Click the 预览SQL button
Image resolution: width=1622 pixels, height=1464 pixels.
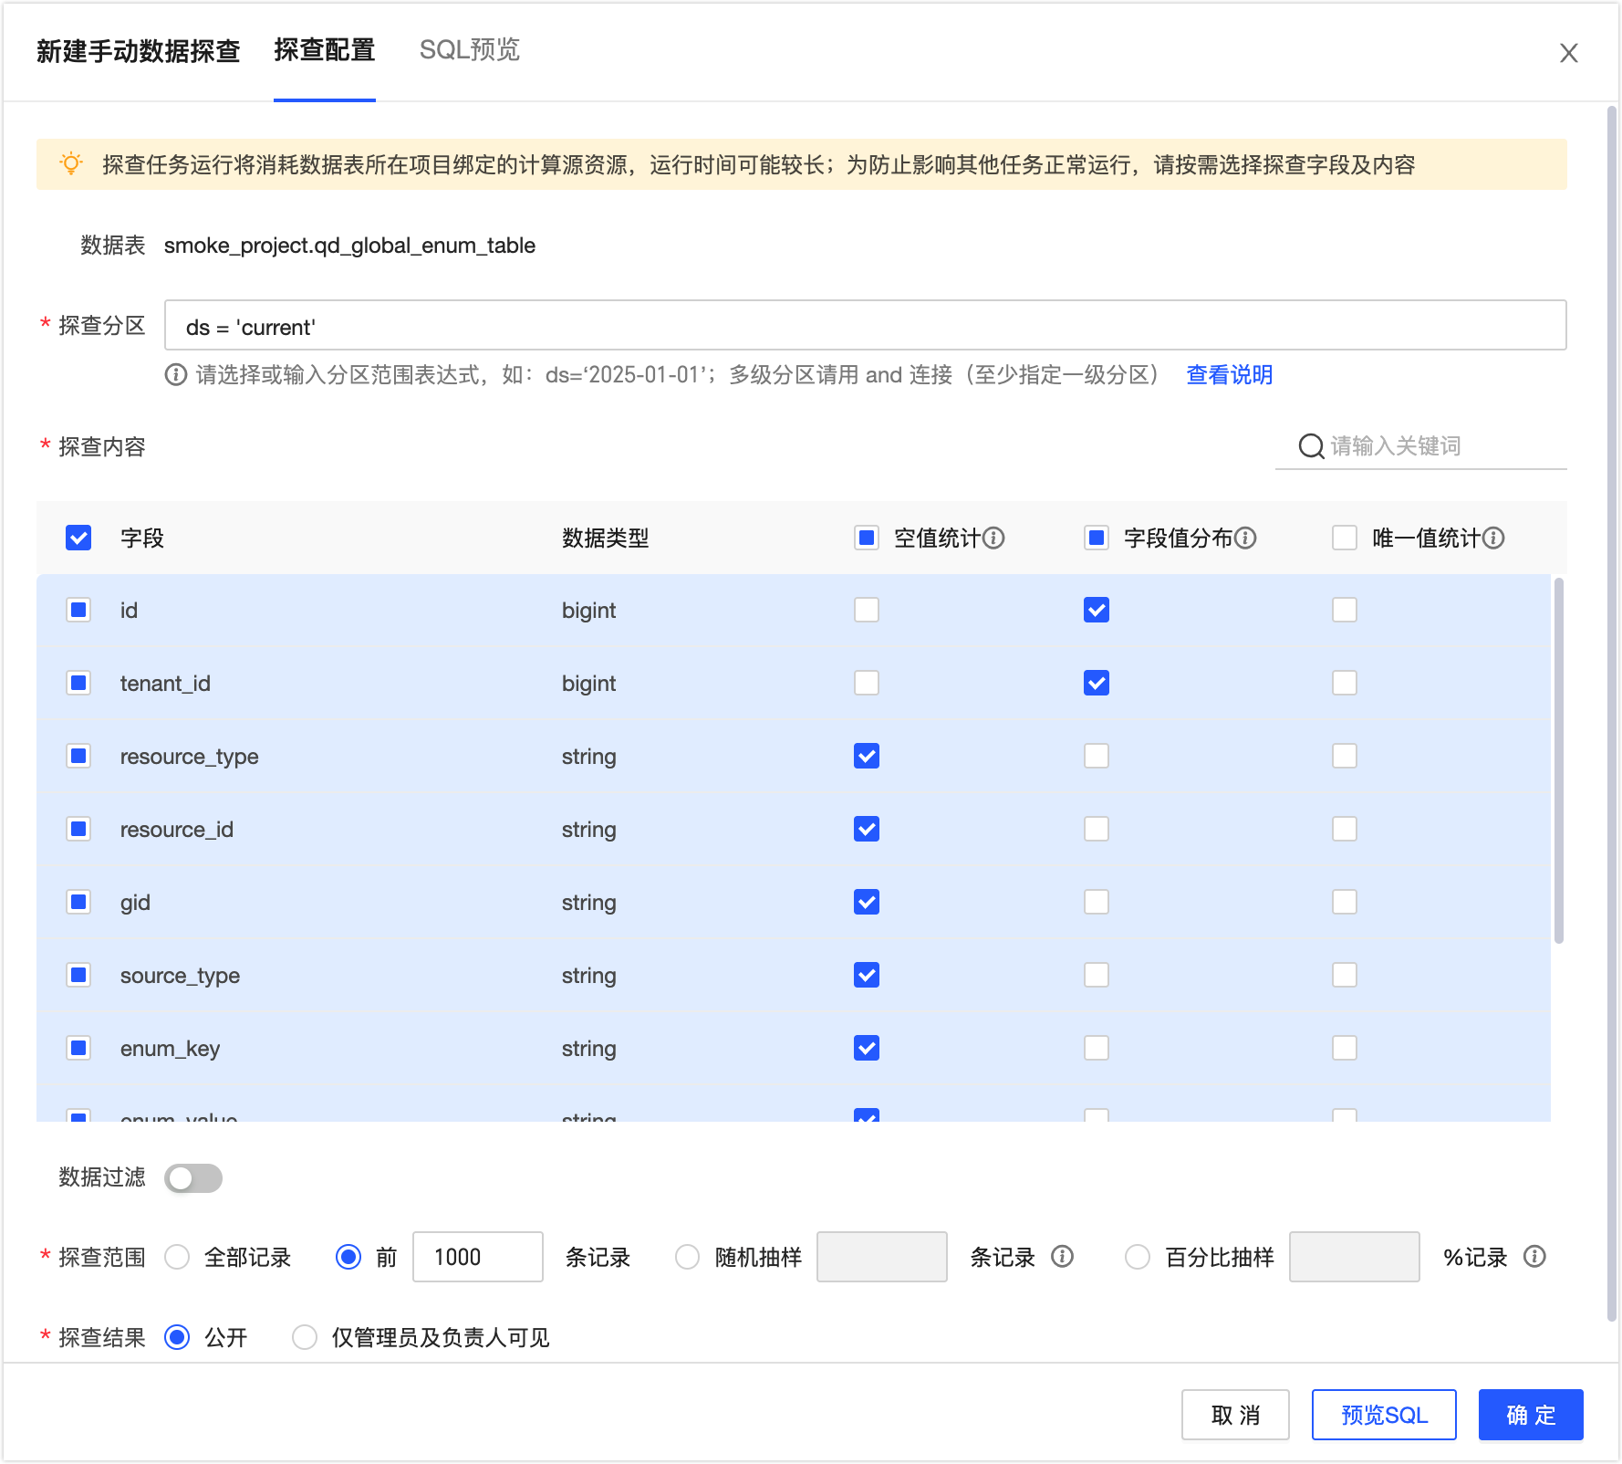pos(1383,1415)
